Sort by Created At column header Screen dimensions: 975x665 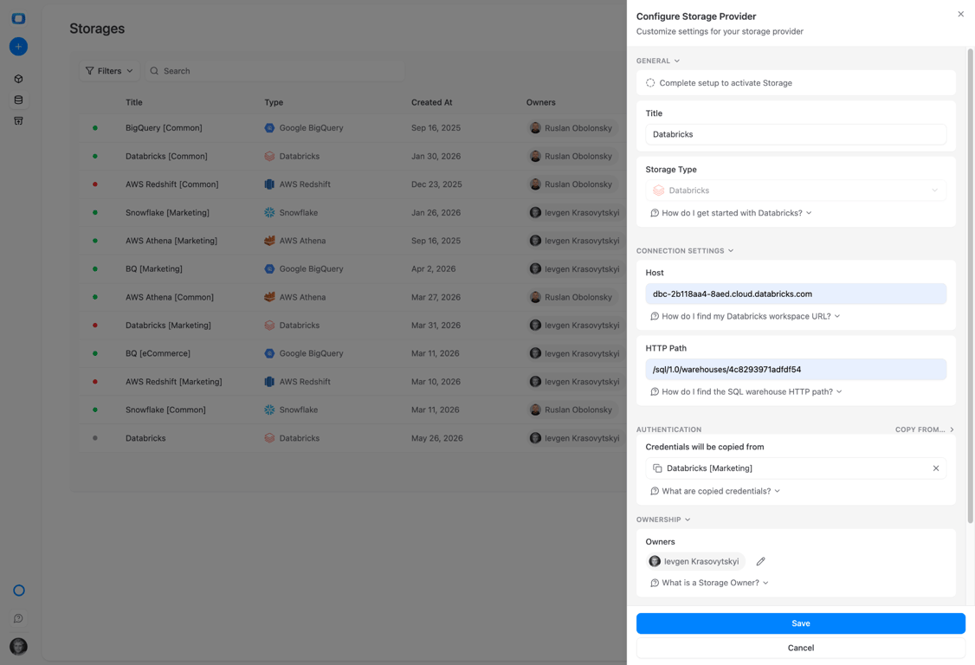431,102
